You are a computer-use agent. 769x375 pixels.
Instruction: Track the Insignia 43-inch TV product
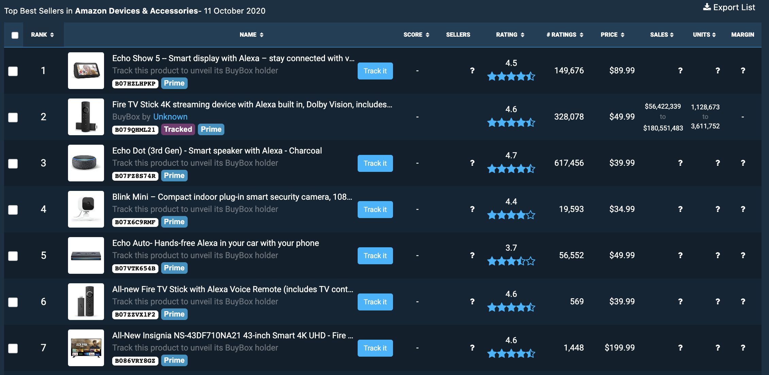point(375,348)
